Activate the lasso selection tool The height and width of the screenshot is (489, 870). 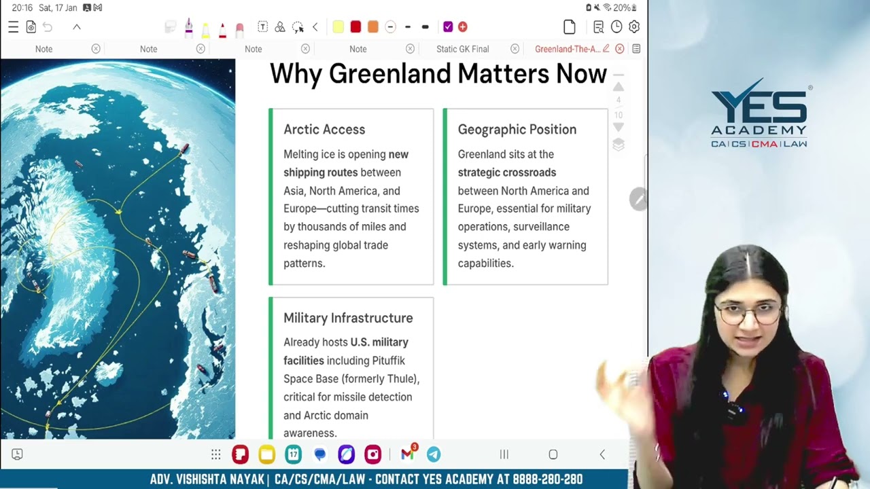tap(298, 27)
